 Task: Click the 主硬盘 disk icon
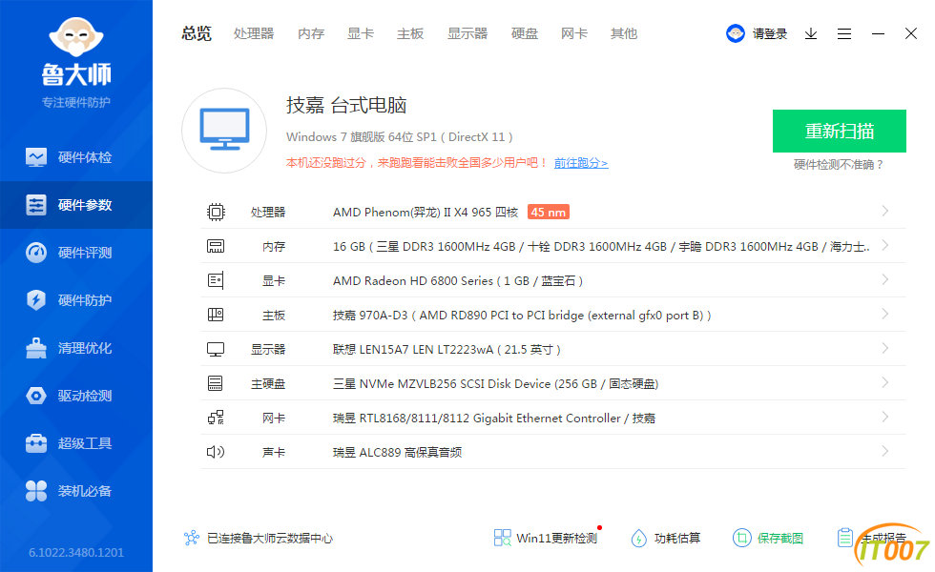tap(216, 383)
